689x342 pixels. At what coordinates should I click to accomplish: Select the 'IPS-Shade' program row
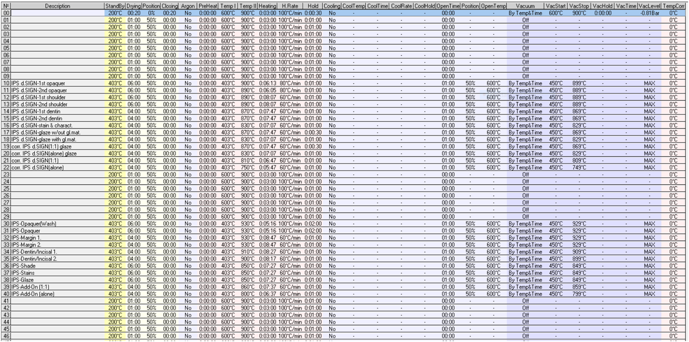tap(344, 265)
